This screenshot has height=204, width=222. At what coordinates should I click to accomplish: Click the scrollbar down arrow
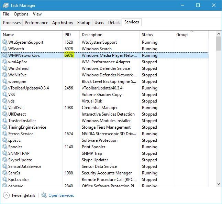[219, 184]
